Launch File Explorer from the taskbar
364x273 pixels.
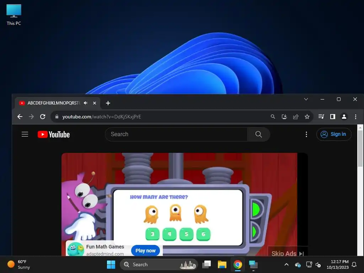222,264
